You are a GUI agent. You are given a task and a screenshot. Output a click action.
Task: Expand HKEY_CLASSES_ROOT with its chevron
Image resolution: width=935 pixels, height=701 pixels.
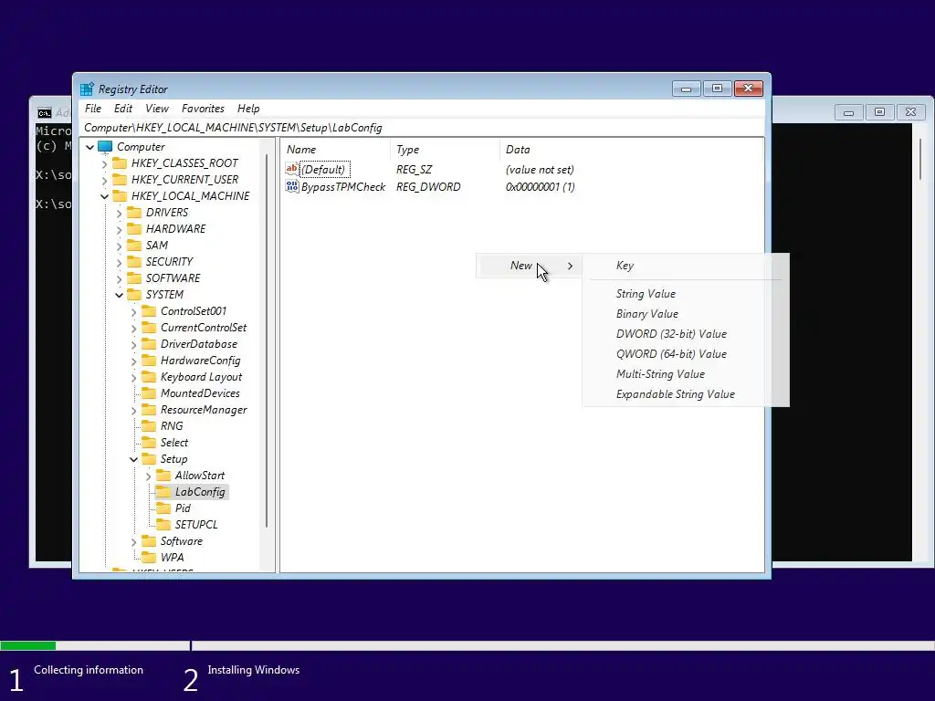[105, 163]
